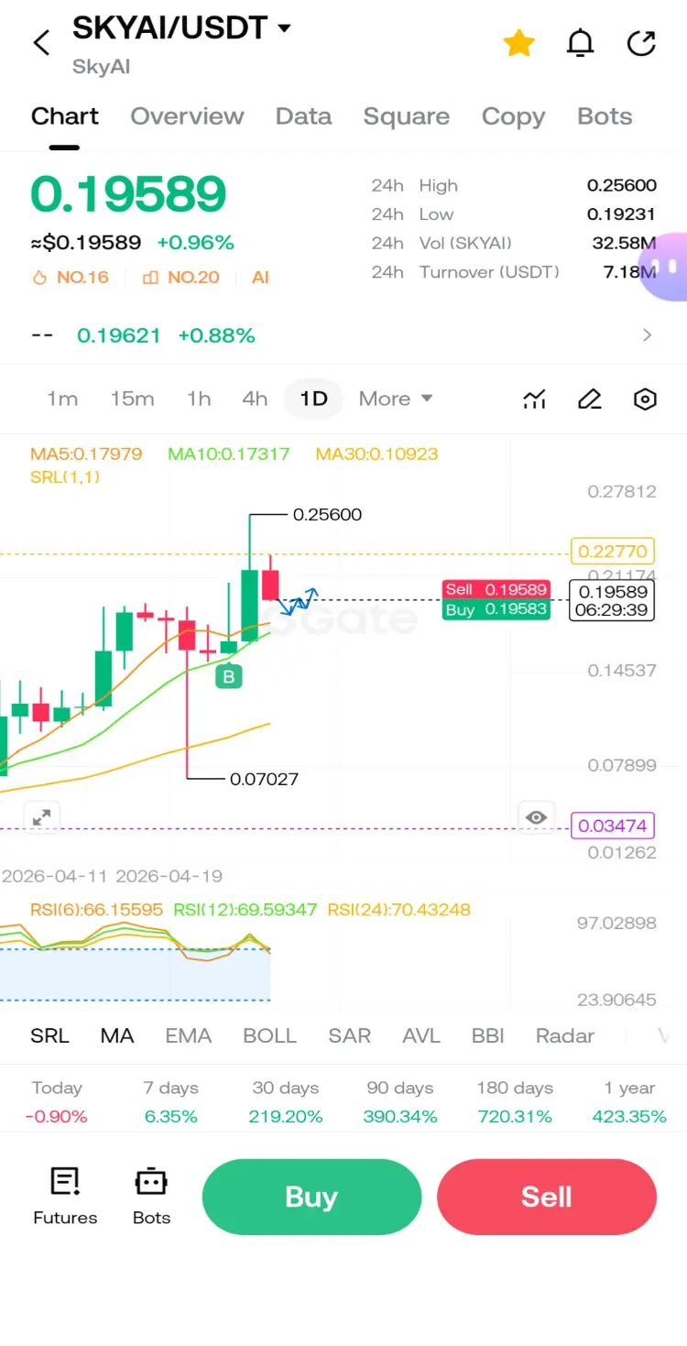The width and height of the screenshot is (687, 1346).
Task: Tap the RSI(24):70.43248 label
Action: pos(398,910)
